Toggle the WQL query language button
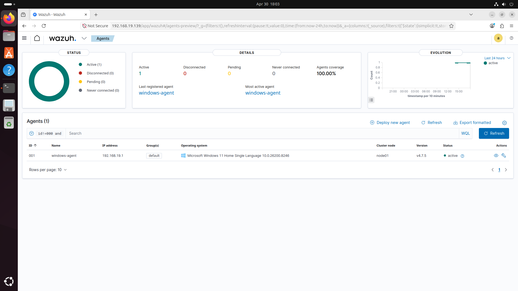 (x=466, y=133)
